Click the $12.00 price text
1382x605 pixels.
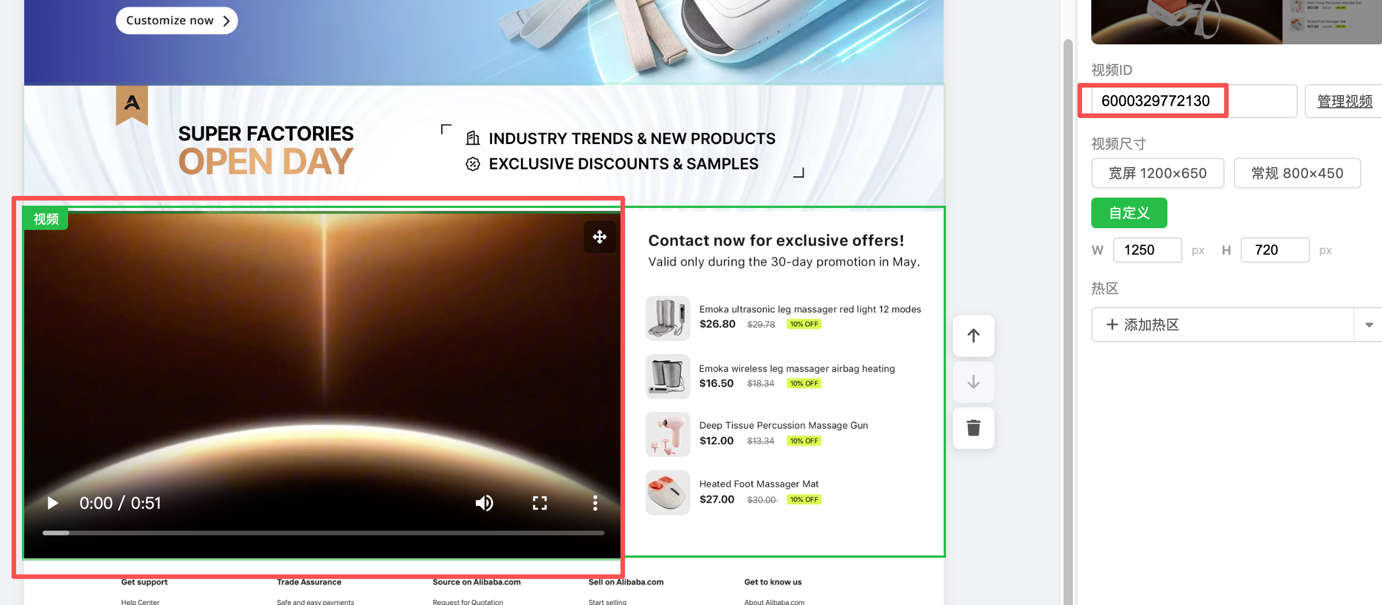(x=716, y=441)
